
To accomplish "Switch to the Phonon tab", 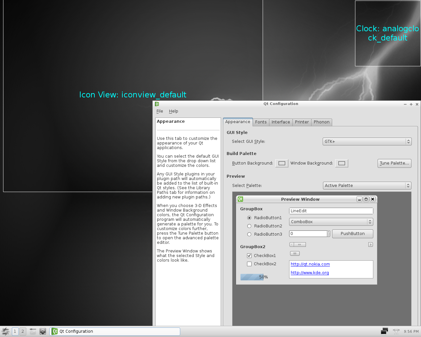I will pos(322,122).
